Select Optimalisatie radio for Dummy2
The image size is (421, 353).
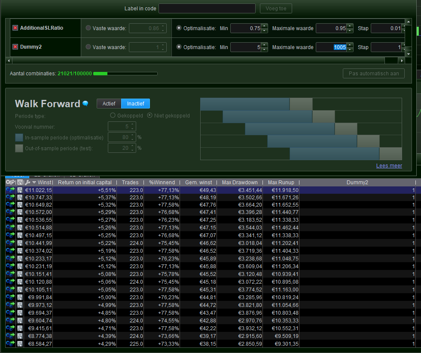179,47
